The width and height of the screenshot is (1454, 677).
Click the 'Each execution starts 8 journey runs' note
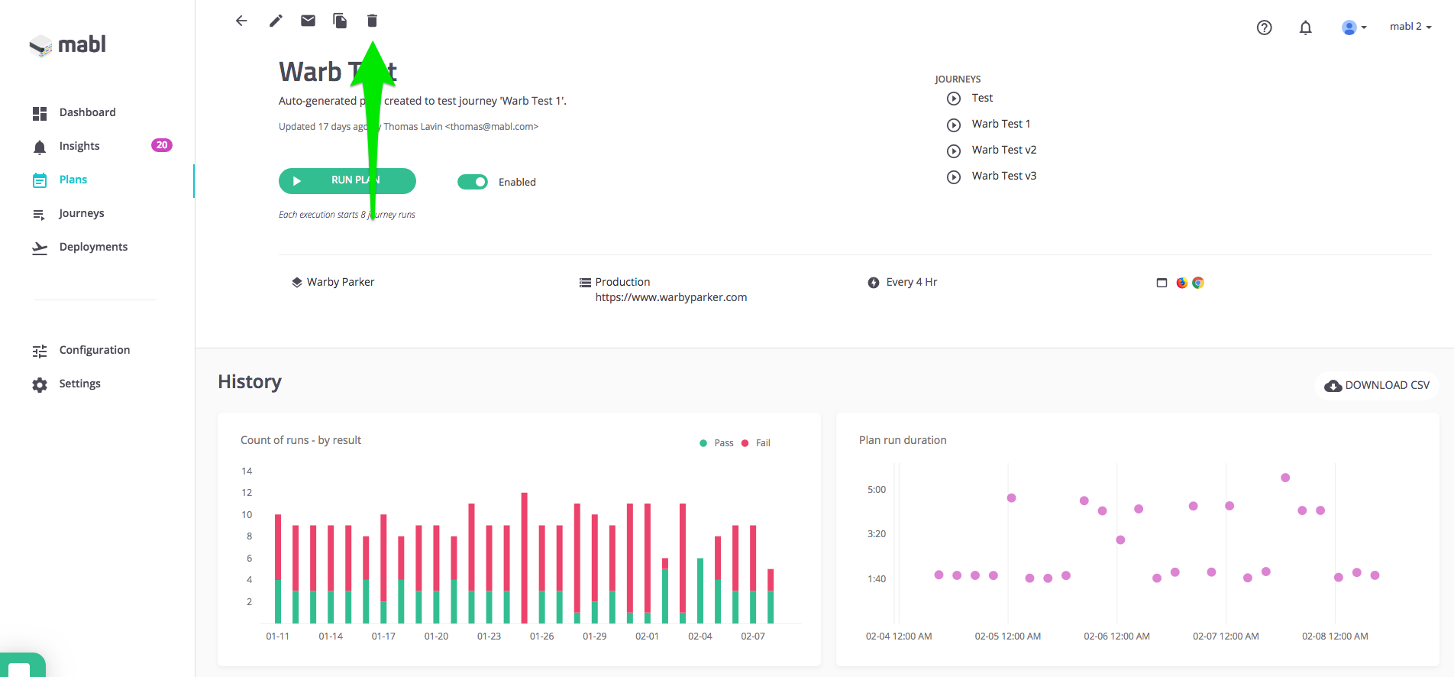pos(347,215)
